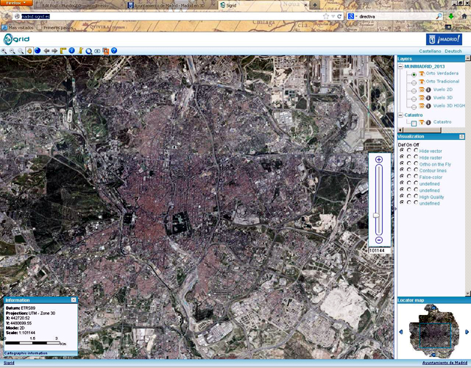Click the zoom in plus button on slider
This screenshot has width=471, height=368.
[378, 160]
